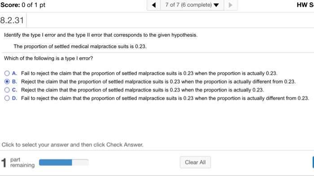This screenshot has height=176, width=314.
Task: Click the Clear All button
Action: [x=195, y=162]
